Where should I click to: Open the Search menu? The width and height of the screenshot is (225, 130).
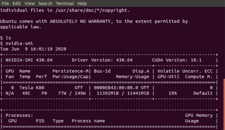pyautogui.click(x=45, y=3)
